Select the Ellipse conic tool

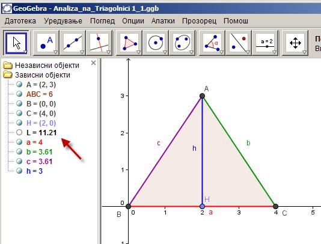tap(182, 43)
